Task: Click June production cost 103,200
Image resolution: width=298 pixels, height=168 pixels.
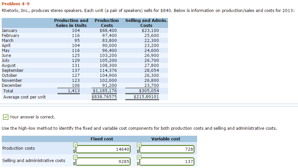Action: tap(108, 56)
